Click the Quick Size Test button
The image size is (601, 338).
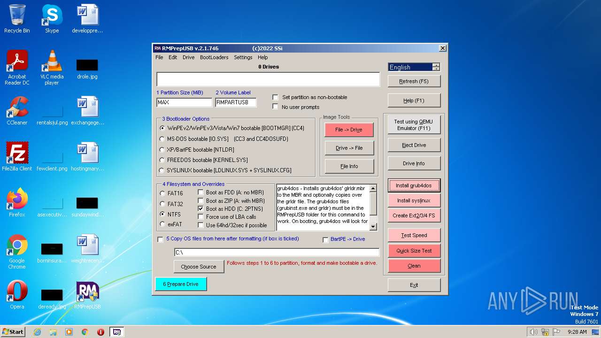(x=414, y=251)
